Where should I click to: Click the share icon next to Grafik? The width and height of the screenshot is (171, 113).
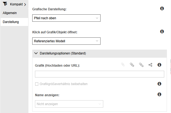click(x=150, y=65)
